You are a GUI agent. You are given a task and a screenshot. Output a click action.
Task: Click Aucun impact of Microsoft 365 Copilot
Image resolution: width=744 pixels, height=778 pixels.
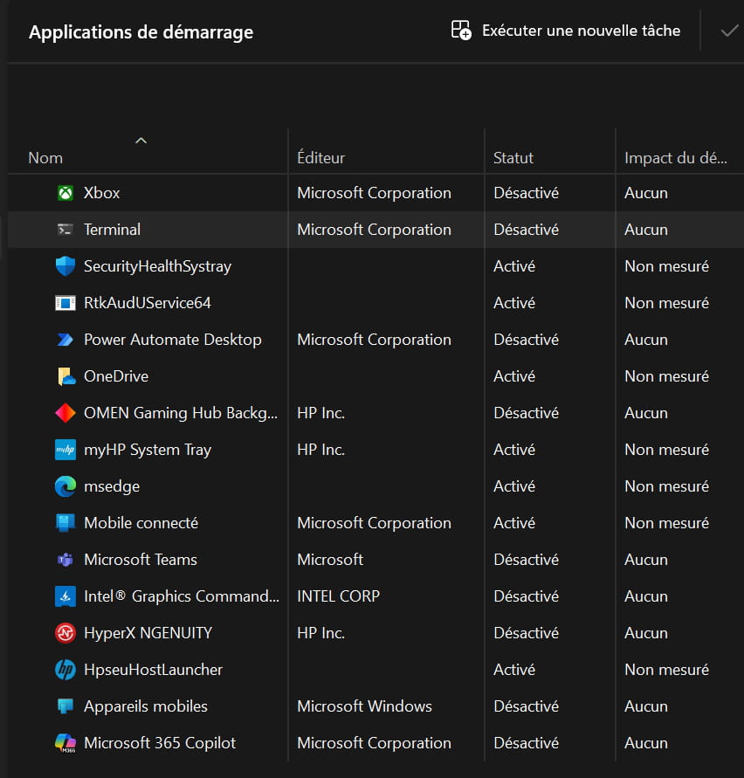pos(645,743)
